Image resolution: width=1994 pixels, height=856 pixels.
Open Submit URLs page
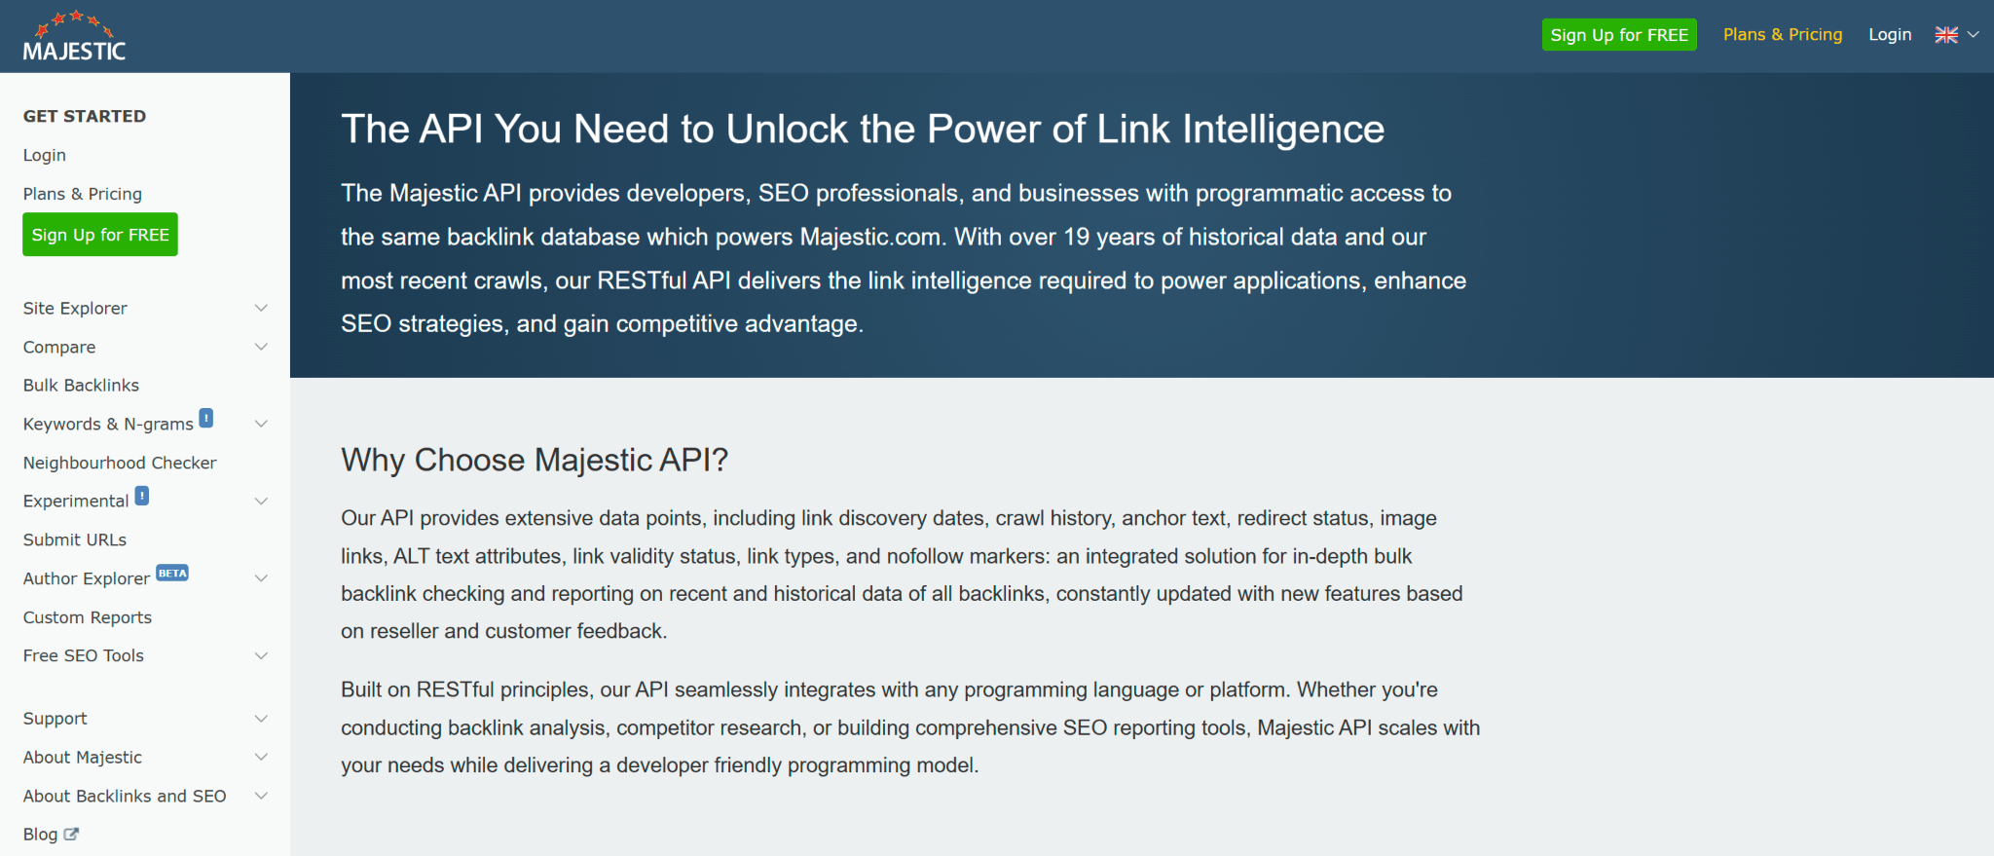tap(75, 540)
